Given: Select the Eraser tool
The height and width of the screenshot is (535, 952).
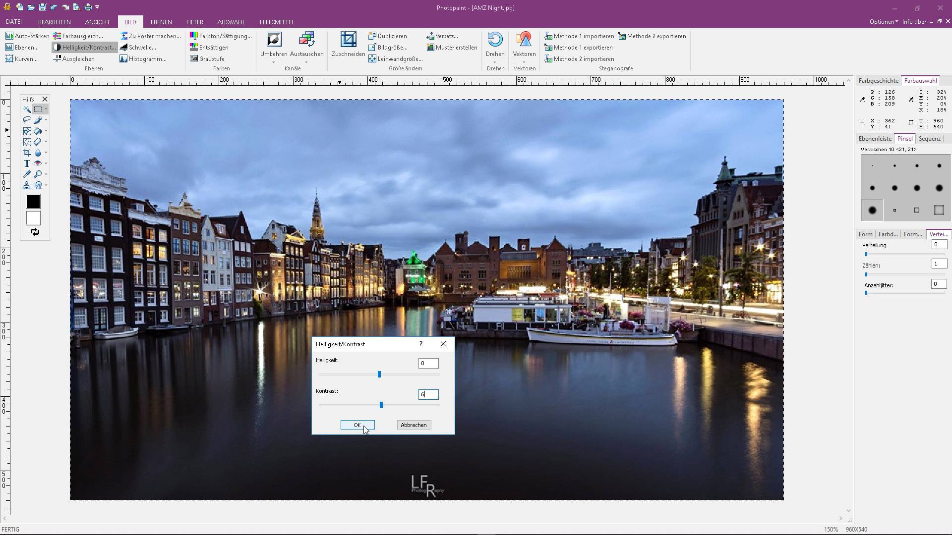Looking at the screenshot, I should [x=39, y=141].
